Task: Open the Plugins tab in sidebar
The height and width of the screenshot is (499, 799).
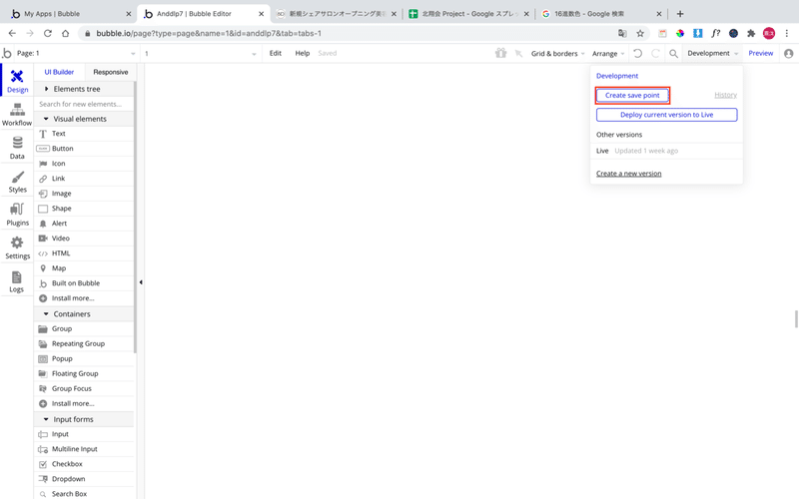Action: (x=17, y=215)
